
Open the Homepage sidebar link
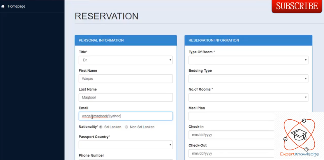tap(17, 6)
